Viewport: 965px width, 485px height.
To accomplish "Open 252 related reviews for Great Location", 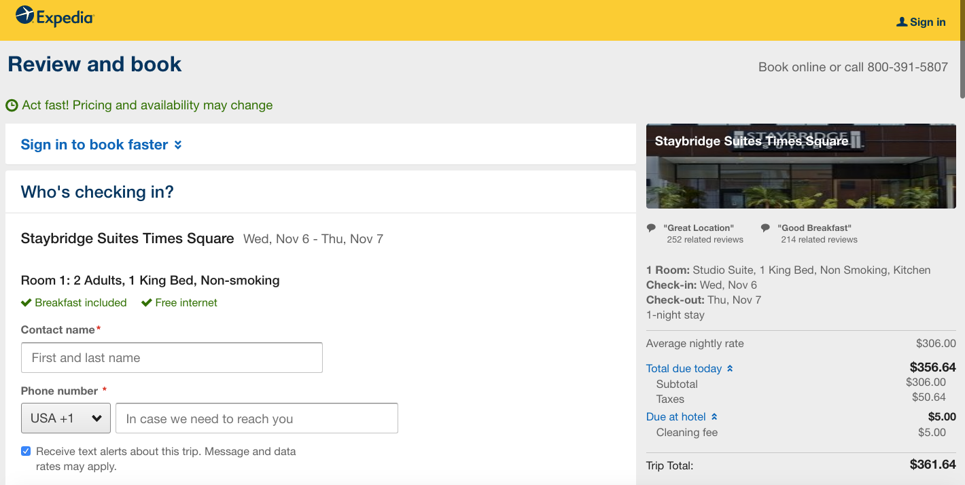I will click(x=705, y=240).
